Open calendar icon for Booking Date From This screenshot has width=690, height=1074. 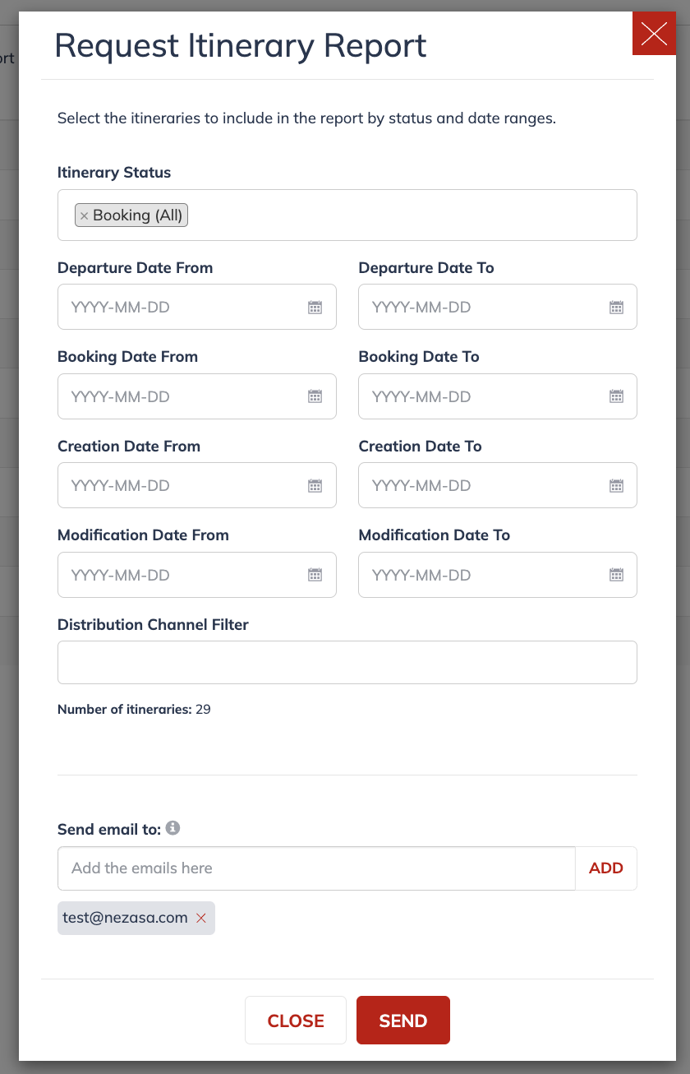[x=315, y=396]
